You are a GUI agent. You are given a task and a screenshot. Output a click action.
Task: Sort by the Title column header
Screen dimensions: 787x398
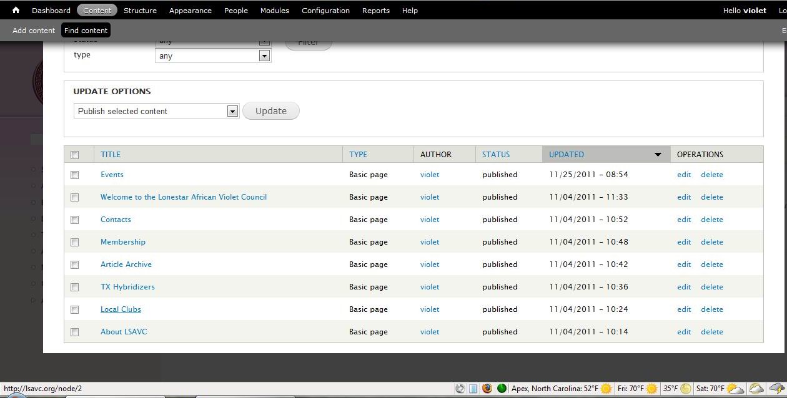click(x=111, y=154)
